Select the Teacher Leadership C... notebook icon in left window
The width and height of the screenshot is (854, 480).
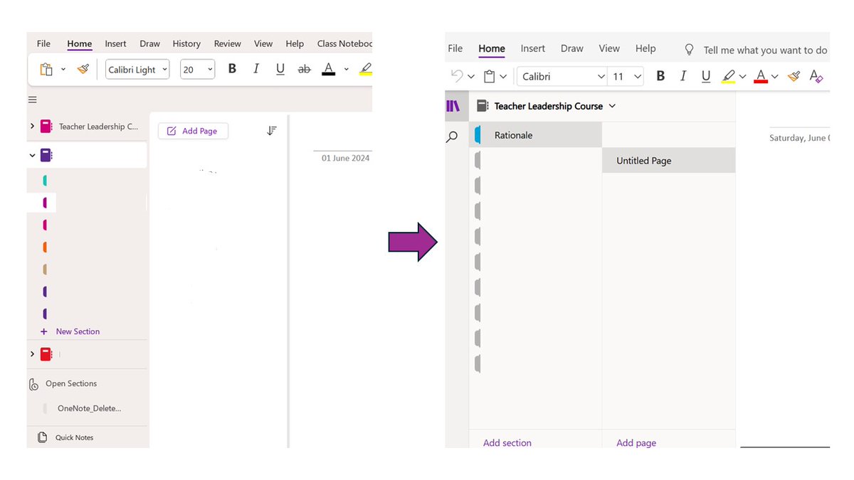click(46, 127)
